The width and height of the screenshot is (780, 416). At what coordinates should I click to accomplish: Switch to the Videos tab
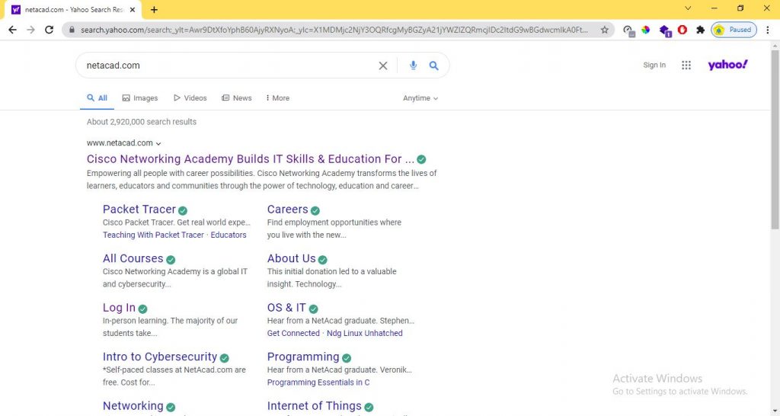(190, 98)
